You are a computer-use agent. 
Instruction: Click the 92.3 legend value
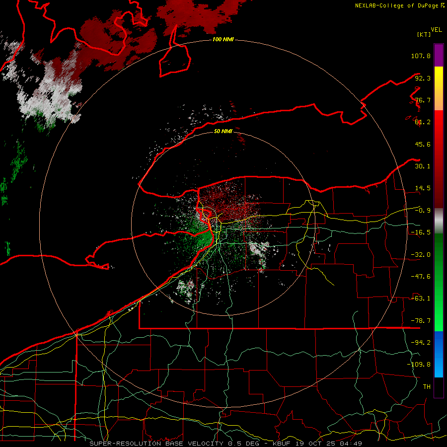(x=423, y=78)
